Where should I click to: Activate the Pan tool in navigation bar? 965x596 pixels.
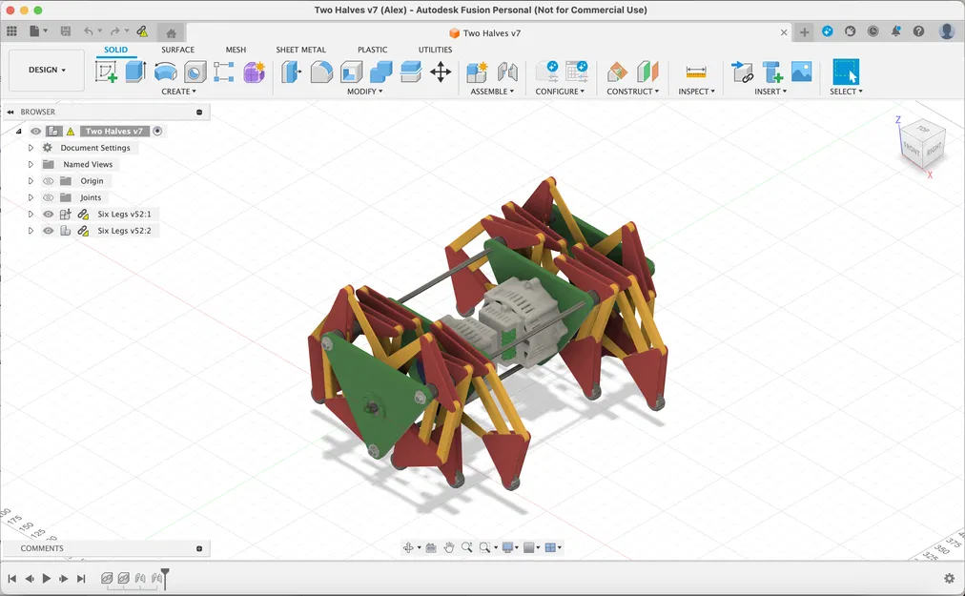coord(449,547)
